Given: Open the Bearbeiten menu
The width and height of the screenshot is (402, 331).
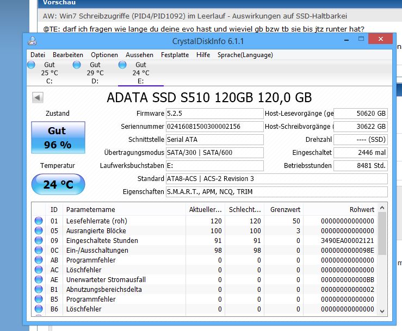Looking at the screenshot, I should point(68,55).
